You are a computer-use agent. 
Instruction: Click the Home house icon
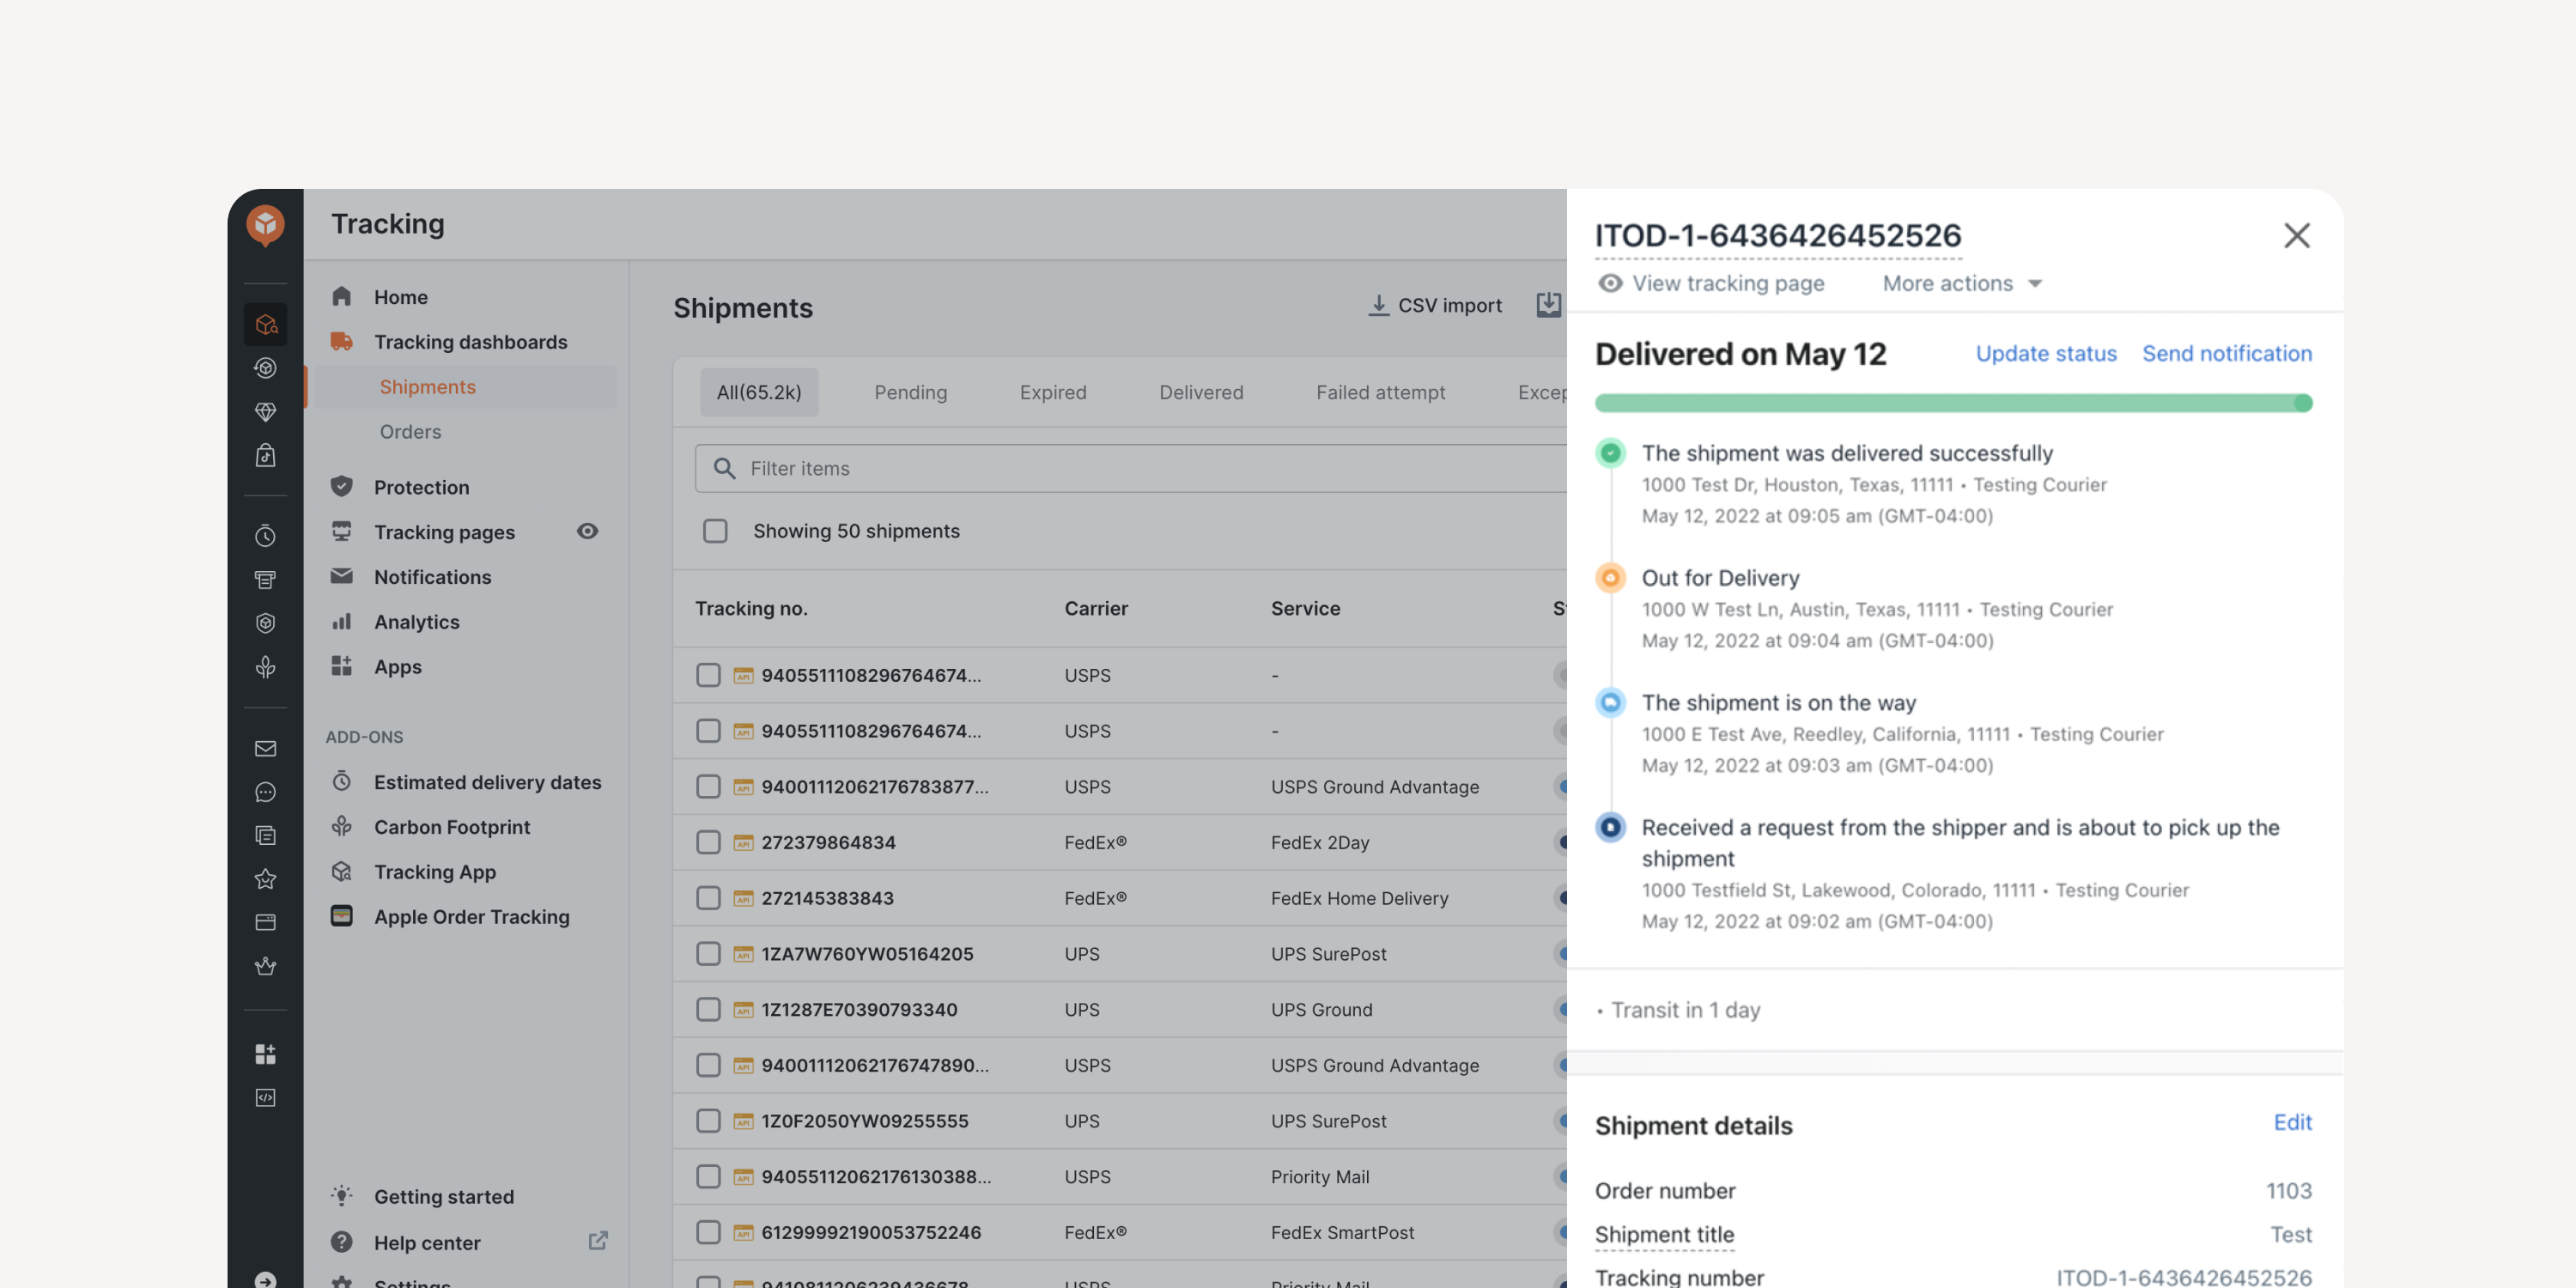341,296
